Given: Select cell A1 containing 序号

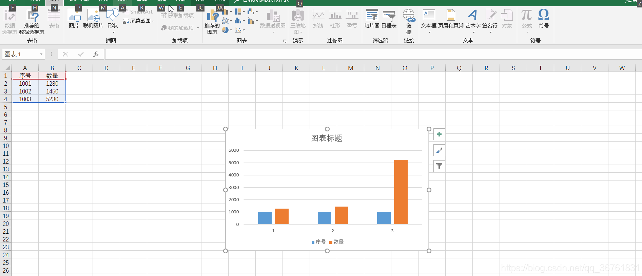Looking at the screenshot, I should [x=25, y=76].
